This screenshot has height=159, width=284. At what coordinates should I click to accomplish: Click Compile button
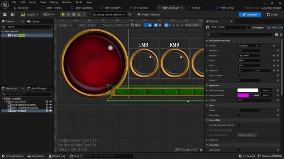[28, 15]
